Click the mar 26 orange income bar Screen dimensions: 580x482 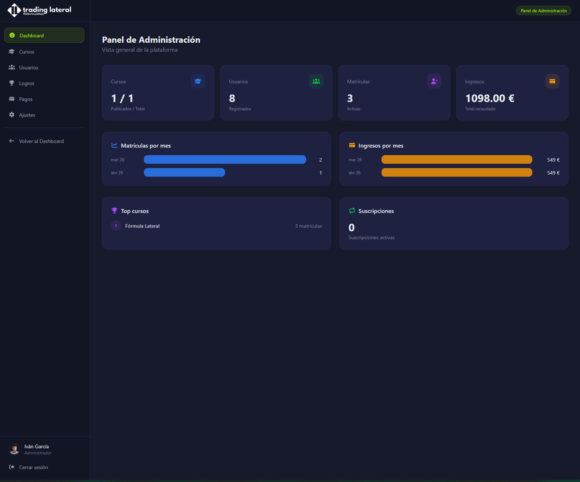pyautogui.click(x=457, y=160)
